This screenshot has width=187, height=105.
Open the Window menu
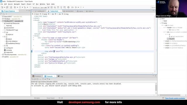42,4
